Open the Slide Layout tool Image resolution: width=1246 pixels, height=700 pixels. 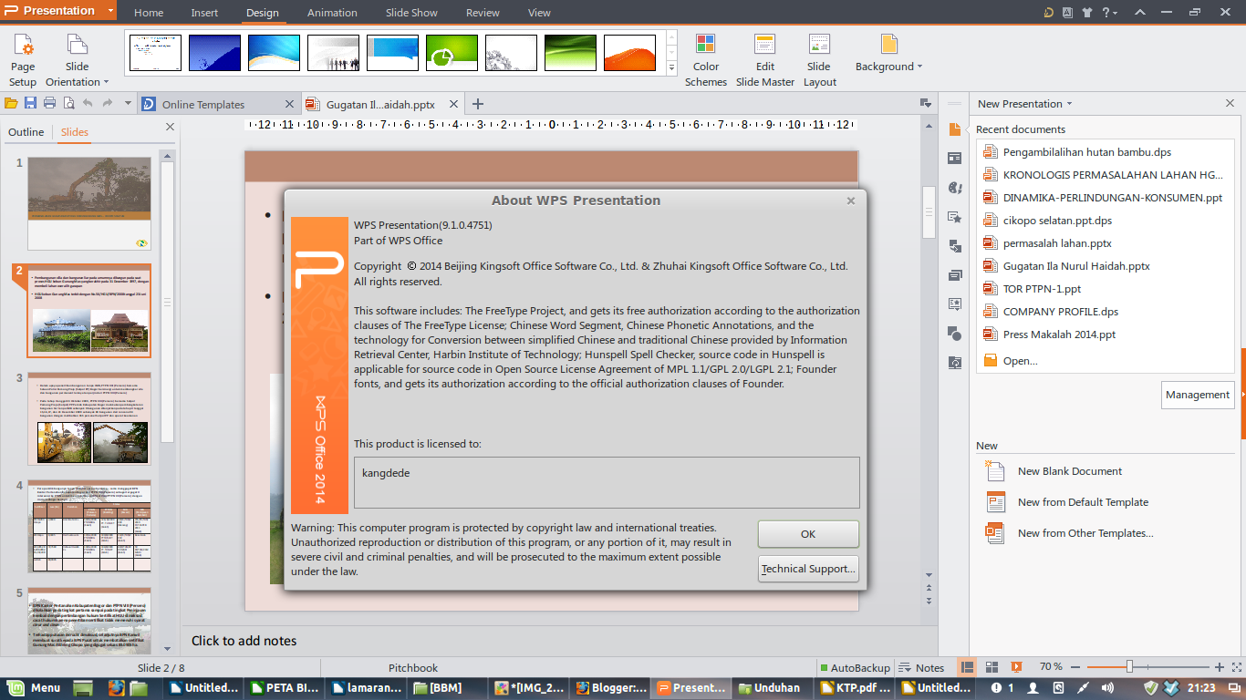tap(819, 59)
